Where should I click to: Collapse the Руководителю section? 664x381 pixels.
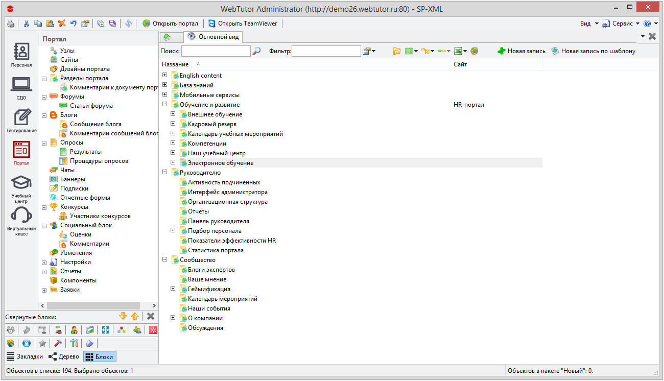point(164,172)
